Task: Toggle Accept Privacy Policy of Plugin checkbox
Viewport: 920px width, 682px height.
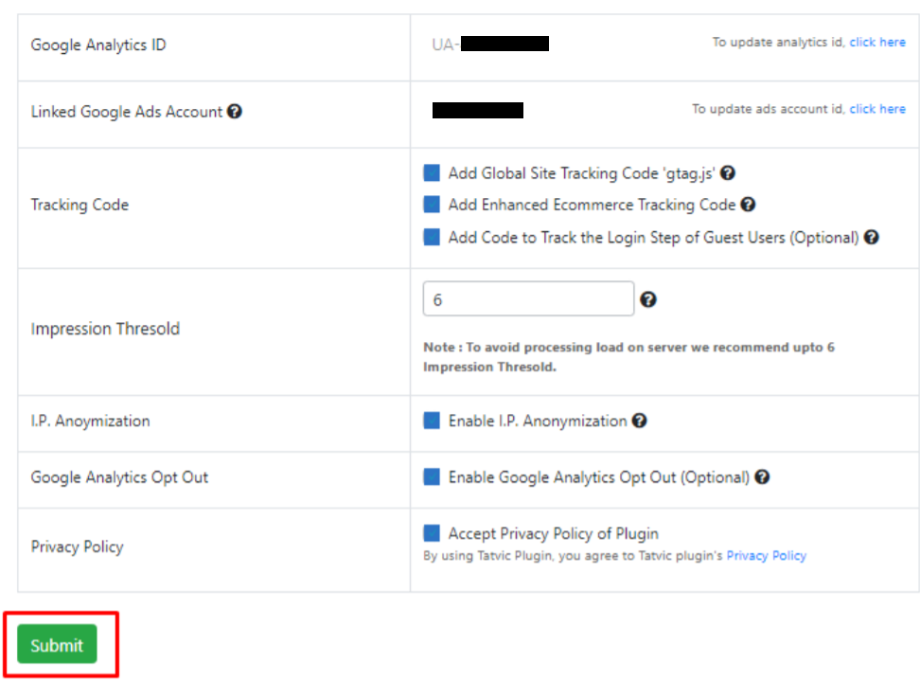Action: coord(432,533)
